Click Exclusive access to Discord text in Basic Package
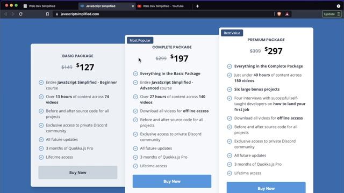Image resolution: width=344 pixels, height=193 pixels. (x=76, y=128)
